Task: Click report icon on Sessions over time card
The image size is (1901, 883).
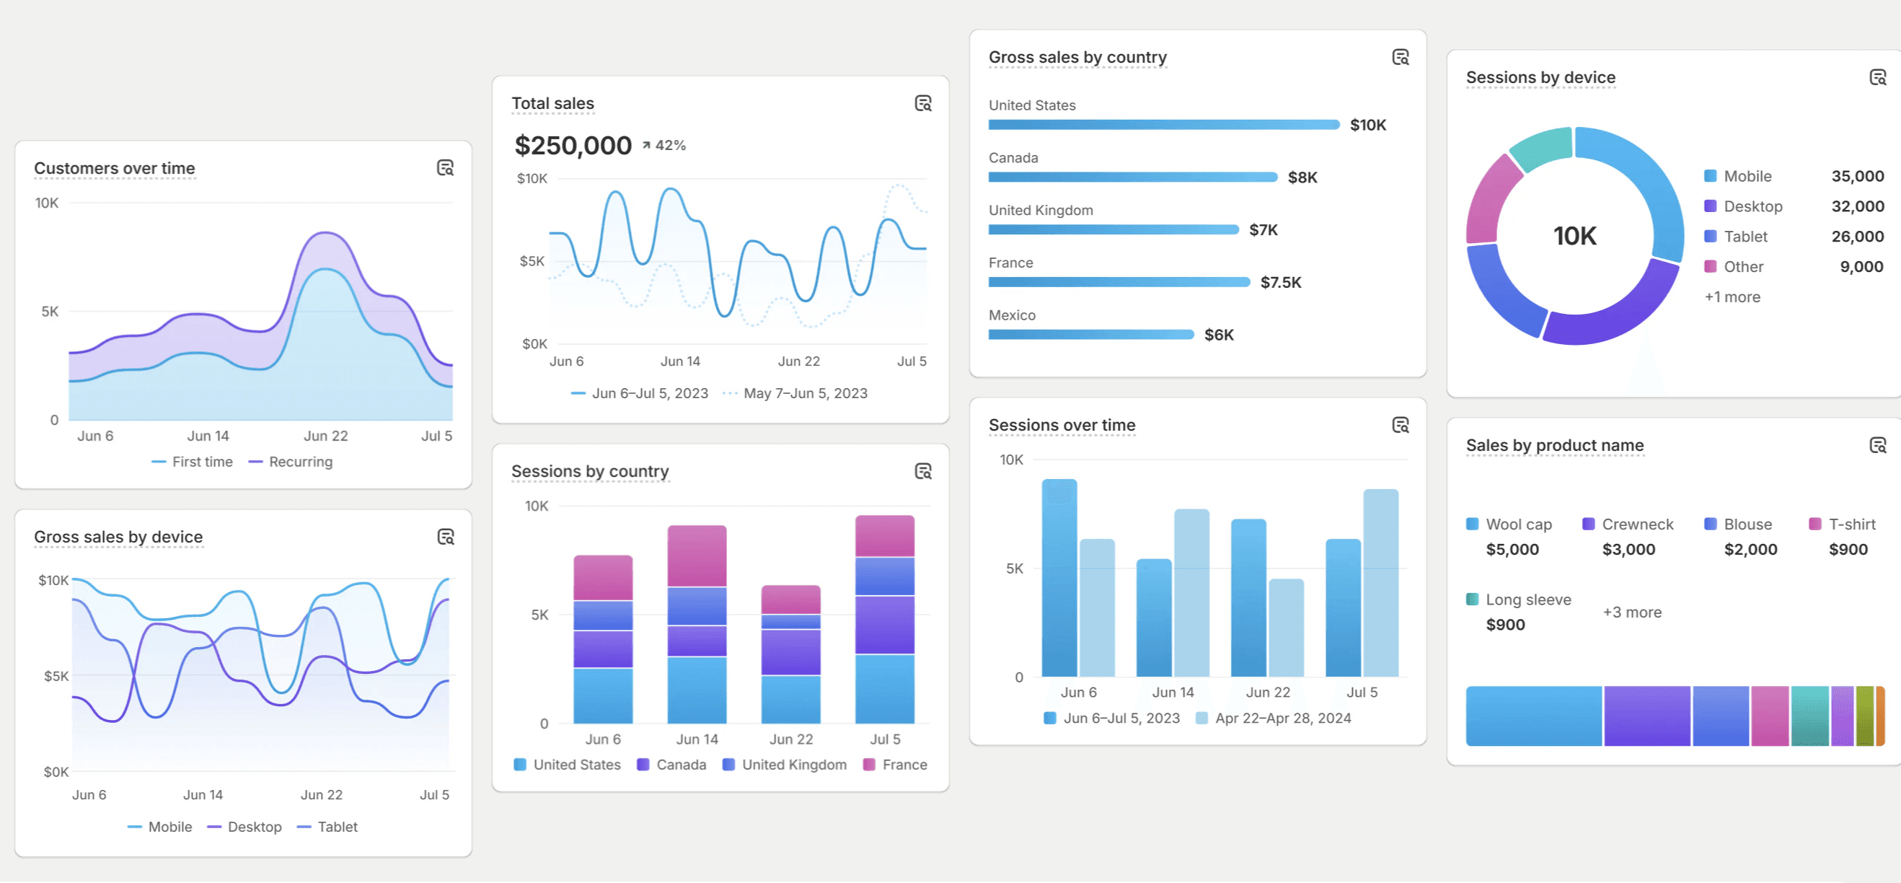Action: click(1400, 425)
